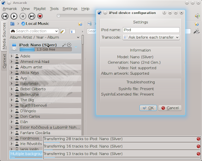Screen dimensions: 202x161
Task: Expand the Don Carlos artist node
Action: [x=12, y=116]
